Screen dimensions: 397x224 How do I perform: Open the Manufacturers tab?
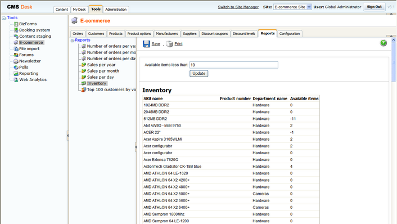pyautogui.click(x=167, y=33)
